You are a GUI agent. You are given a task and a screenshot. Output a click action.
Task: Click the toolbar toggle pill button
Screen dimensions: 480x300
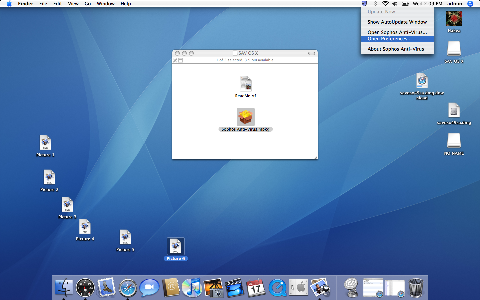pyautogui.click(x=312, y=53)
